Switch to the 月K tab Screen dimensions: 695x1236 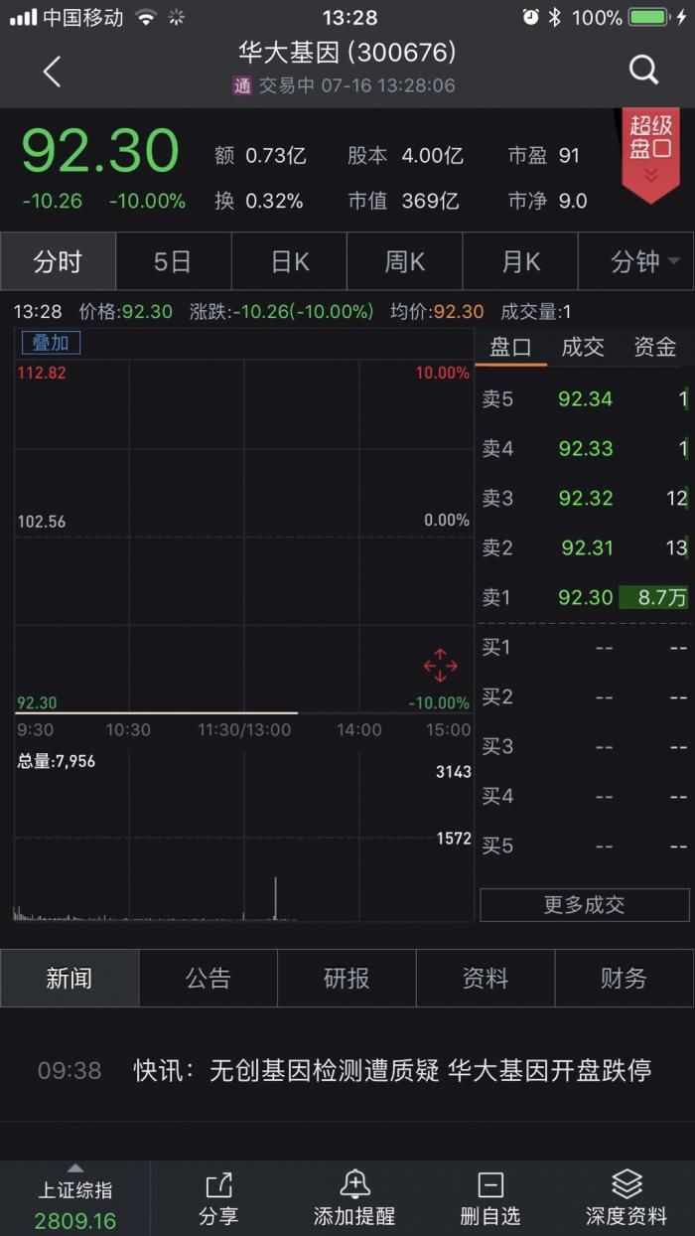pyautogui.click(x=520, y=261)
